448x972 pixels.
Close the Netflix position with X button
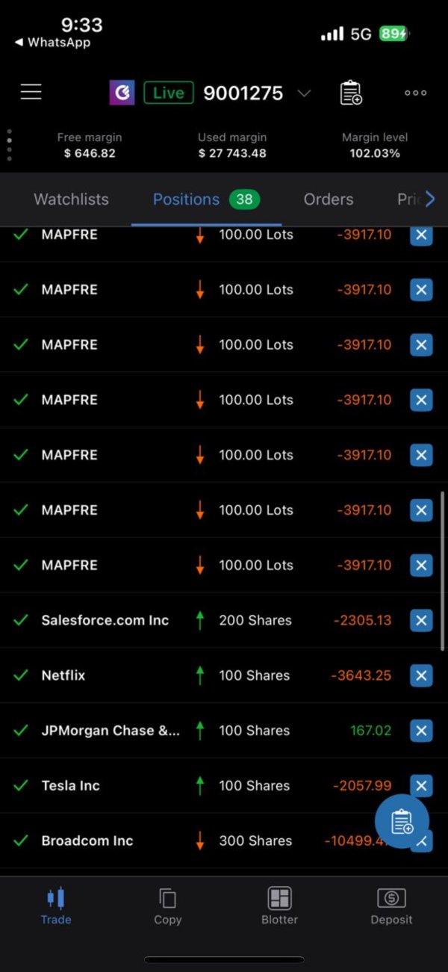coord(421,675)
